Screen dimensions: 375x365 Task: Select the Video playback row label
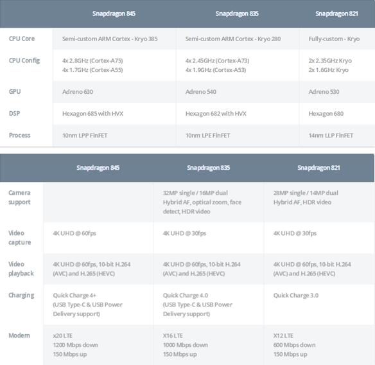[21, 269]
